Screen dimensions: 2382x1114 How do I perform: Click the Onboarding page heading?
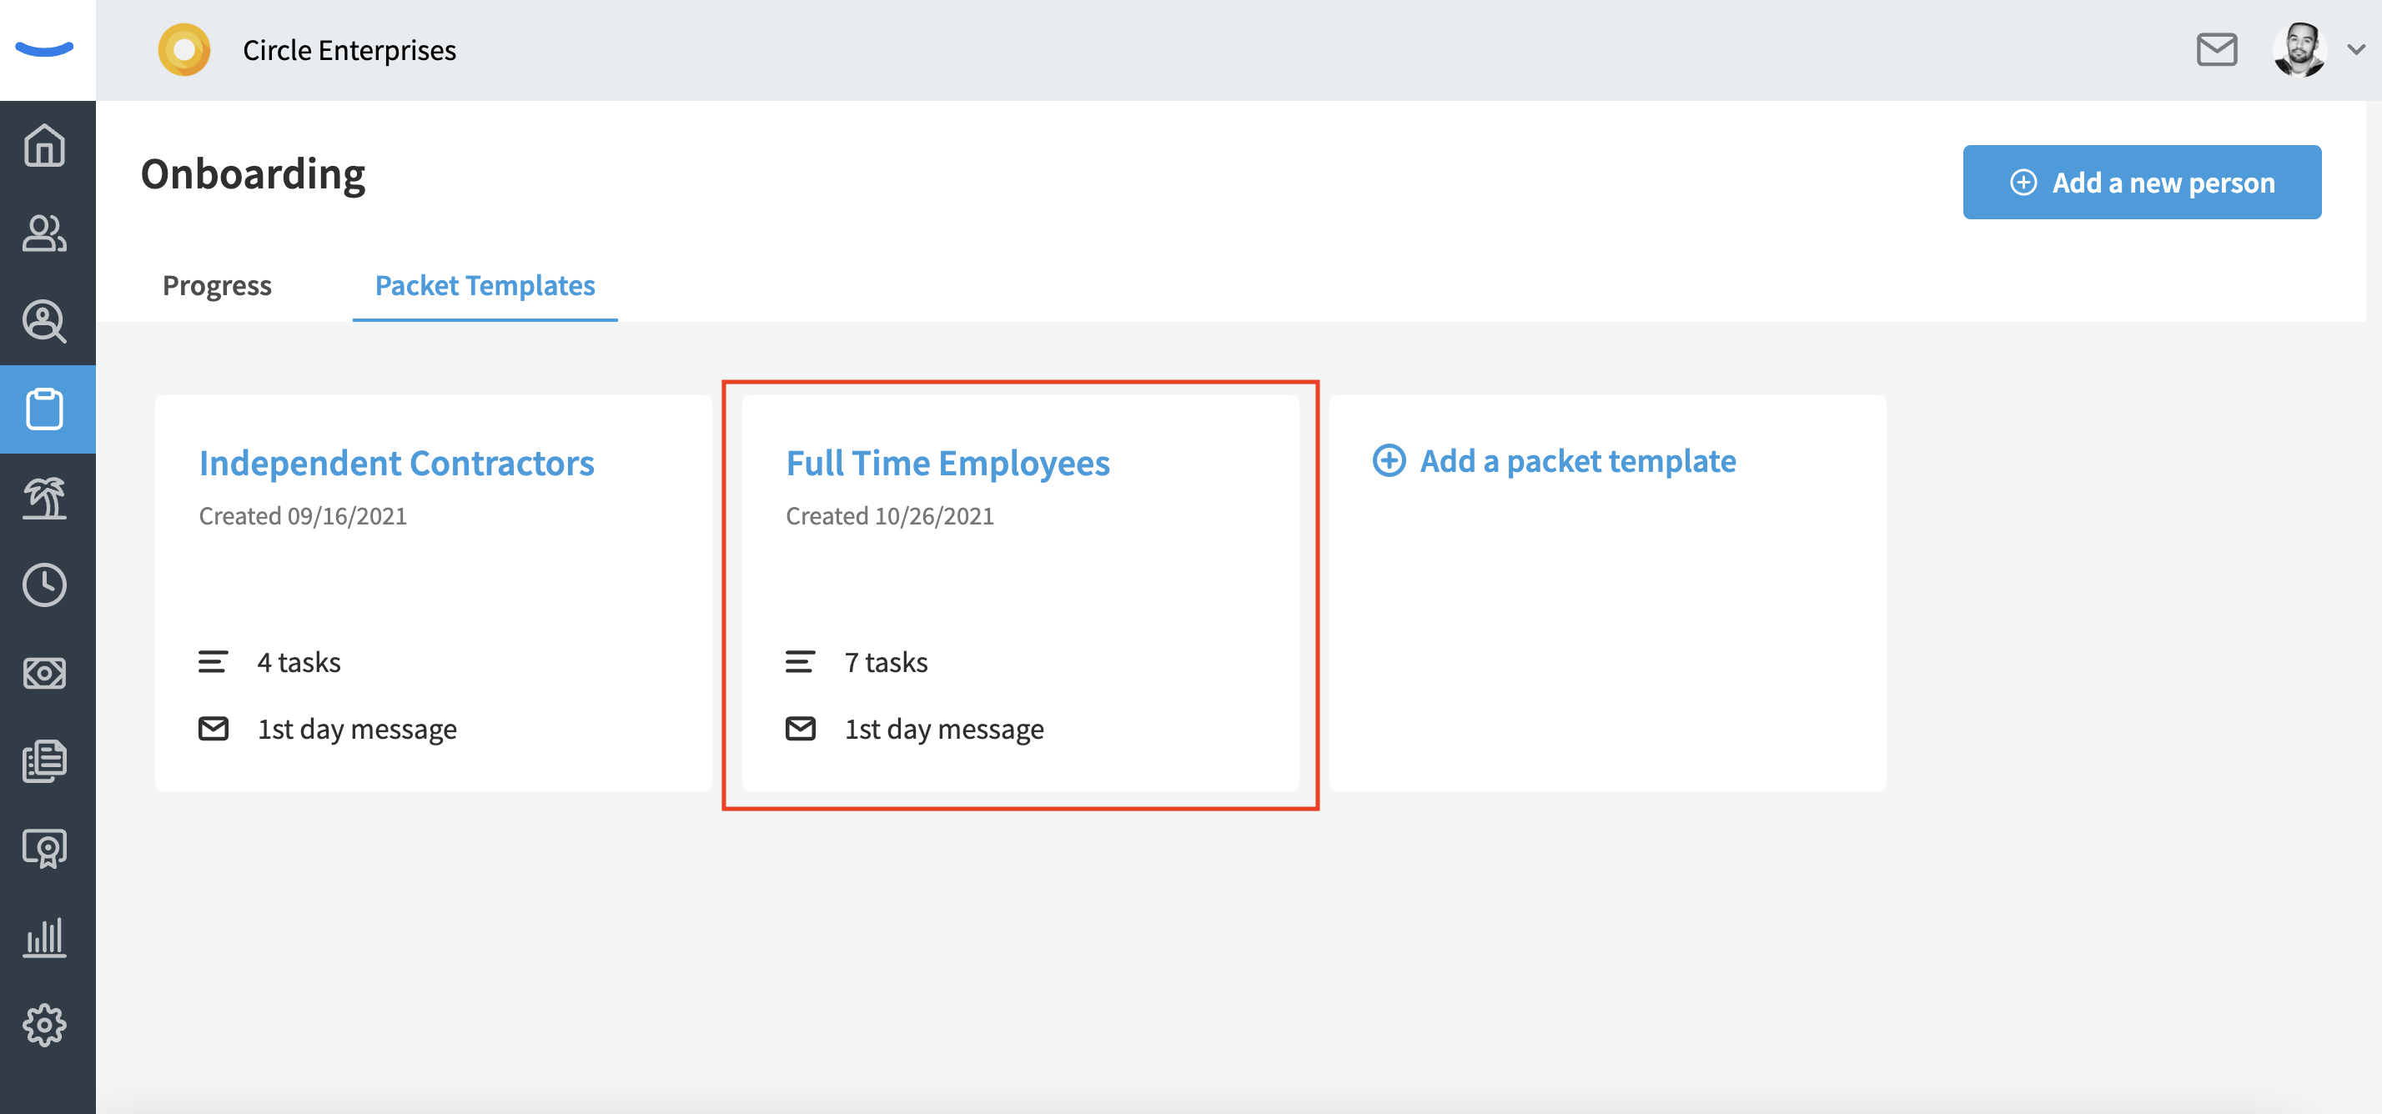[x=253, y=176]
